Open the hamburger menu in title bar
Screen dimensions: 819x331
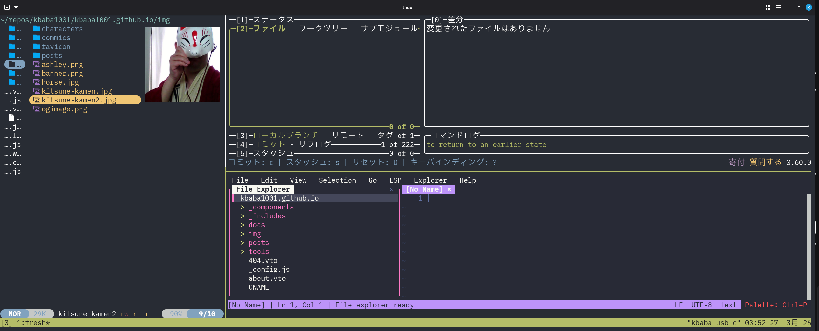tap(778, 7)
